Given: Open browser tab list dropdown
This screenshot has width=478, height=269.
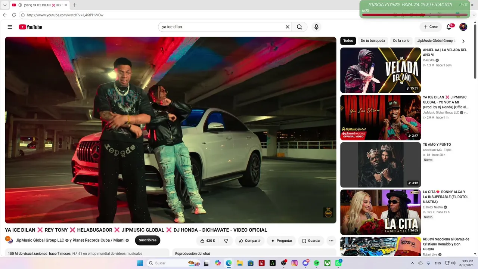Looking at the screenshot, I should [5, 5].
